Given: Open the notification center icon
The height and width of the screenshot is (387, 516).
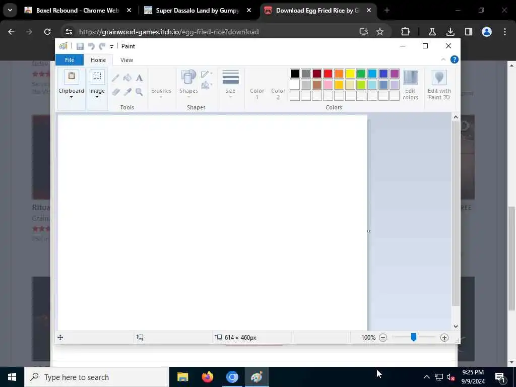Looking at the screenshot, I should tap(500, 377).
